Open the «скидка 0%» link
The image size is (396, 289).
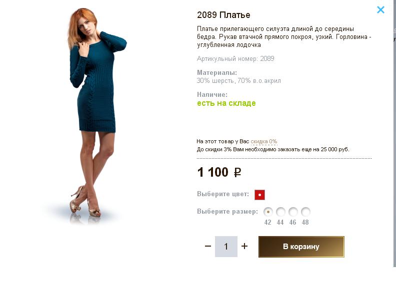click(x=264, y=142)
